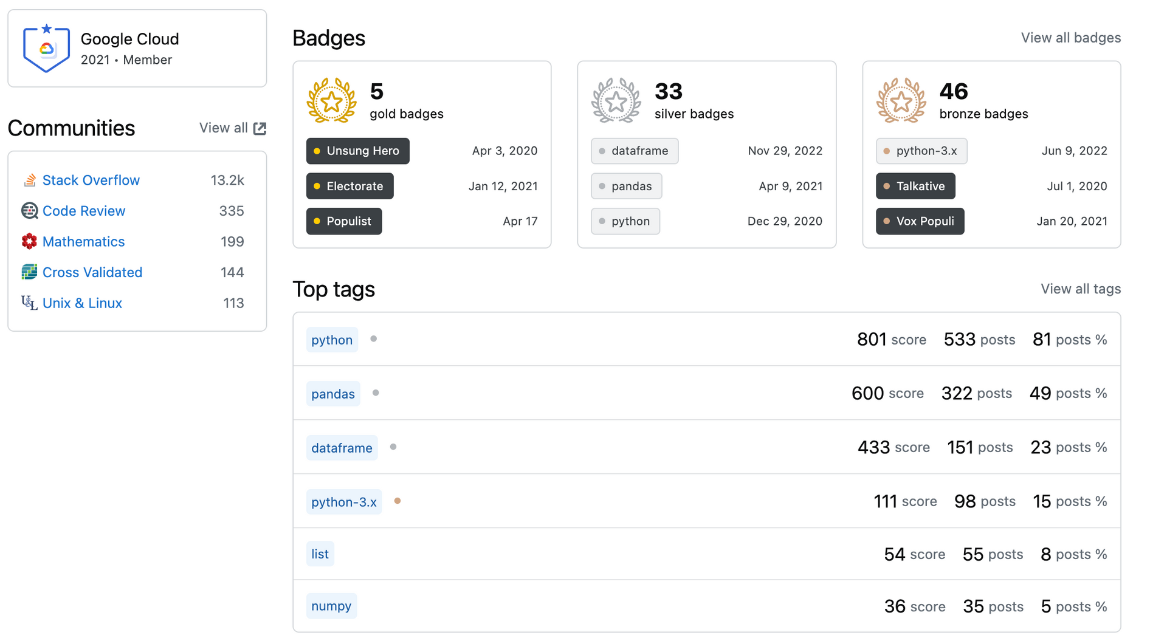The height and width of the screenshot is (638, 1167).
Task: Open the View all badges link
Action: pos(1070,38)
